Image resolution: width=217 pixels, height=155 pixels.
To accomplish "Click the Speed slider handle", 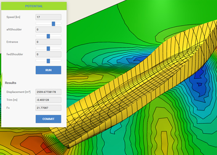I will (53, 24).
